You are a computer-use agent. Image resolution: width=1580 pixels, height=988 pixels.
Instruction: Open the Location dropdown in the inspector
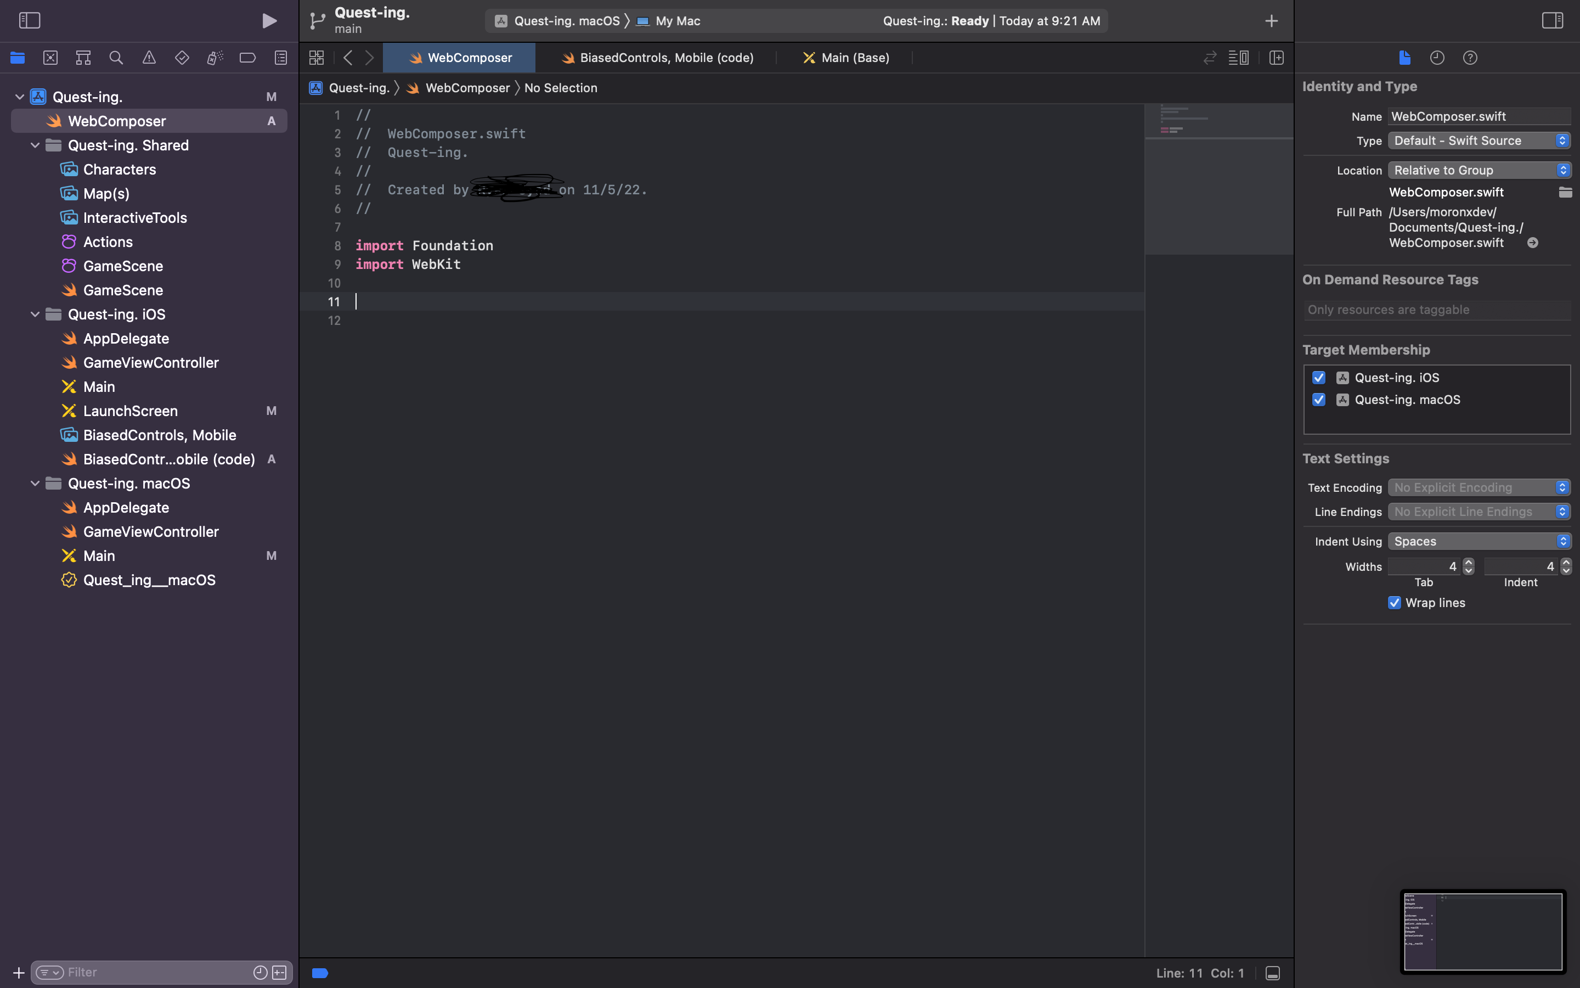coord(1479,170)
